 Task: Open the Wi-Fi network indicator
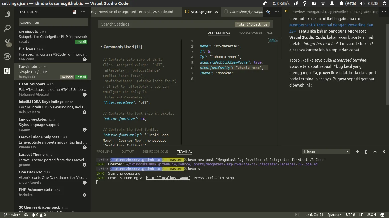323,3
